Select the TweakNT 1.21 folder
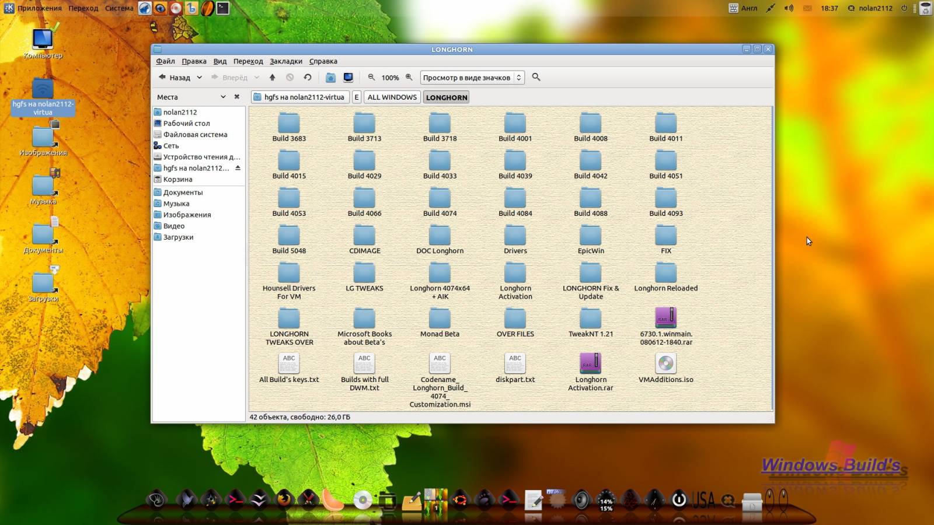Image resolution: width=934 pixels, height=525 pixels. (591, 323)
